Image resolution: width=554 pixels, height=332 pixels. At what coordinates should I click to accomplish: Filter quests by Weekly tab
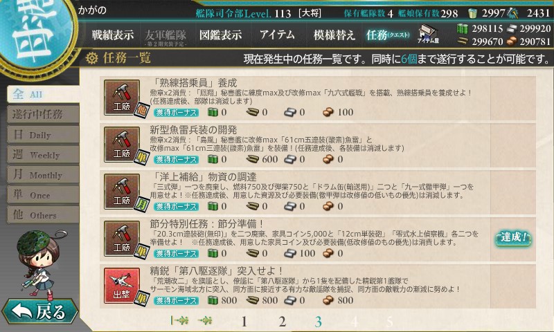click(43, 154)
